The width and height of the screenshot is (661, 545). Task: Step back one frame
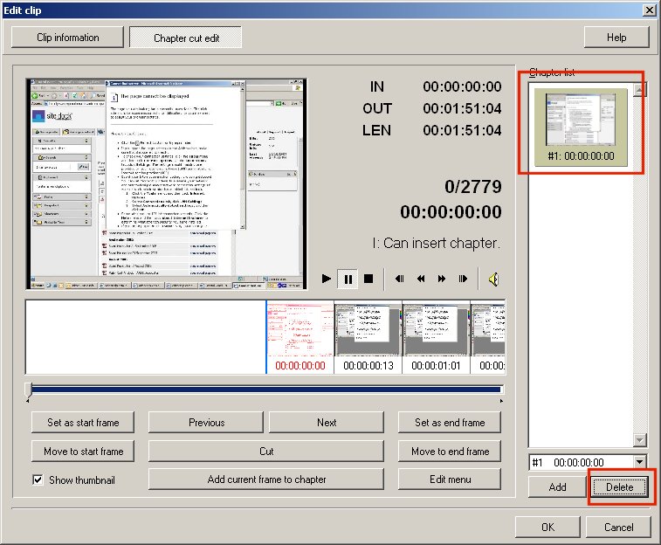click(x=400, y=279)
